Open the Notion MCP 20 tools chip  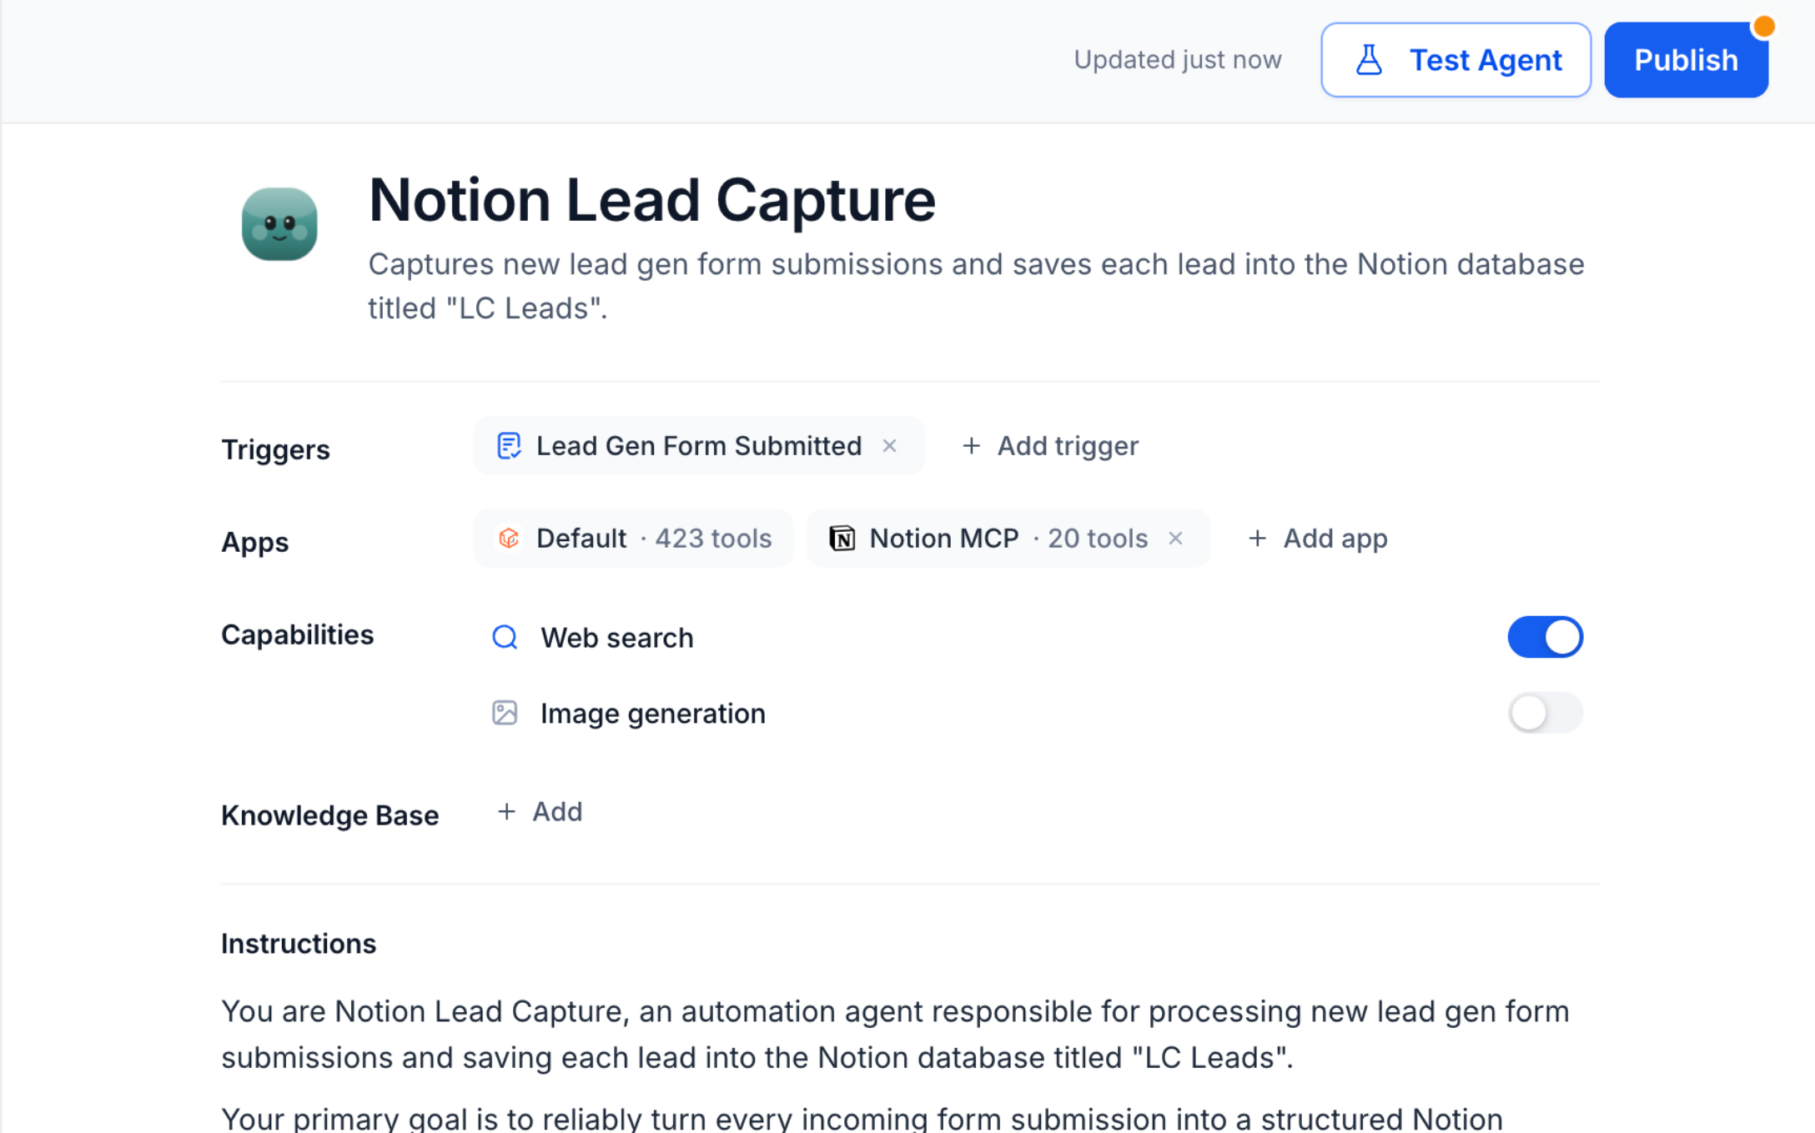[1008, 539]
